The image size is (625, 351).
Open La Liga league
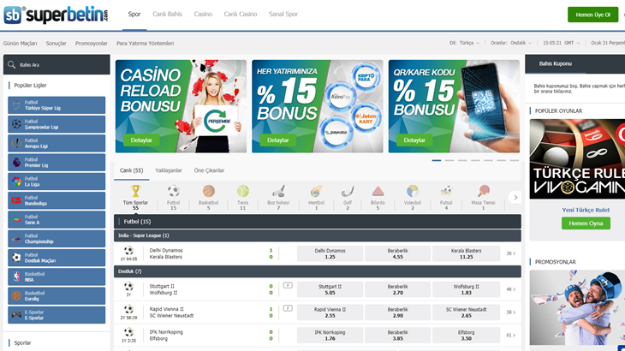coord(57,181)
